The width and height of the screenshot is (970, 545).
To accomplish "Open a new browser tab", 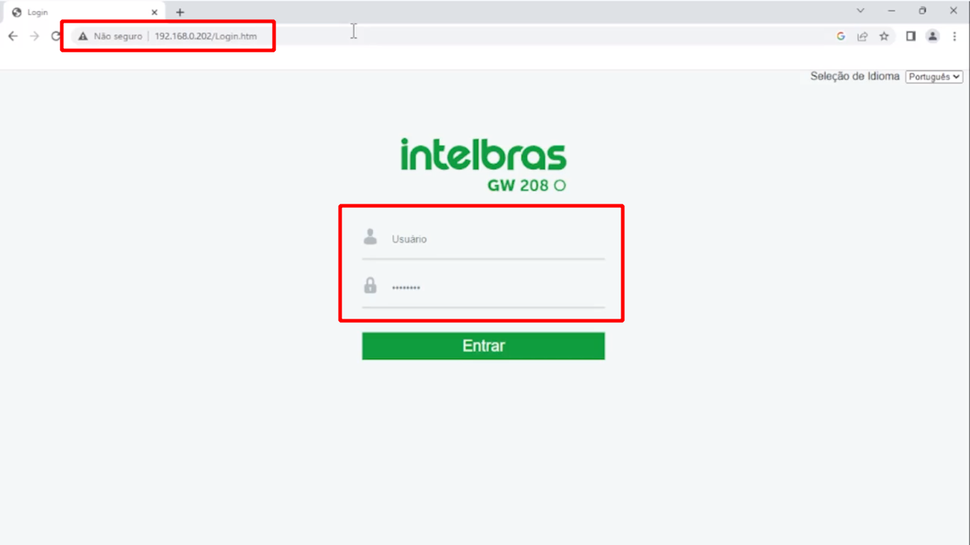I will pyautogui.click(x=180, y=12).
